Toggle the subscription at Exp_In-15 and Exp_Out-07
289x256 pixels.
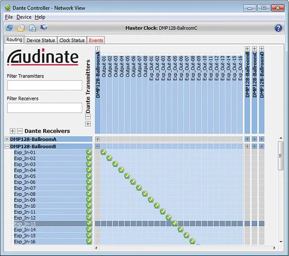coord(186,235)
